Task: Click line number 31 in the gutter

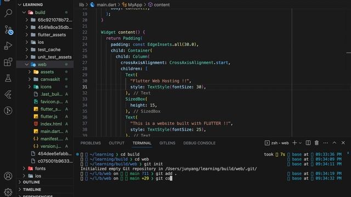Action: coord(84,87)
